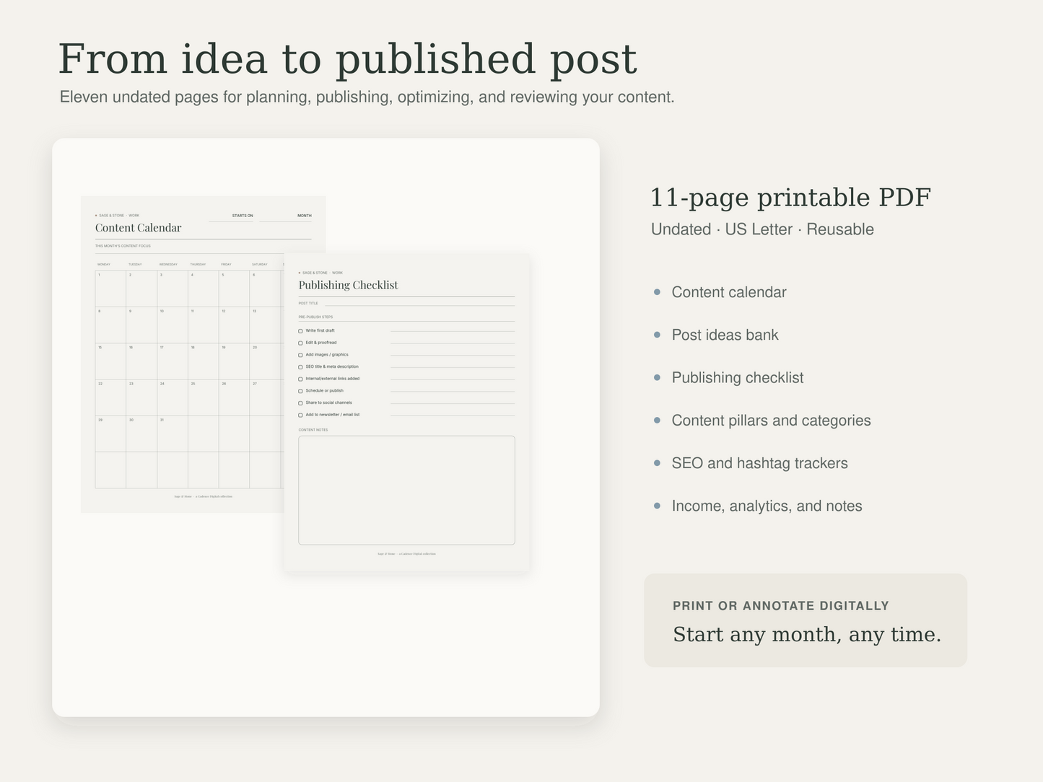Click "Start any month, any time." text
1043x782 pixels.
807,635
